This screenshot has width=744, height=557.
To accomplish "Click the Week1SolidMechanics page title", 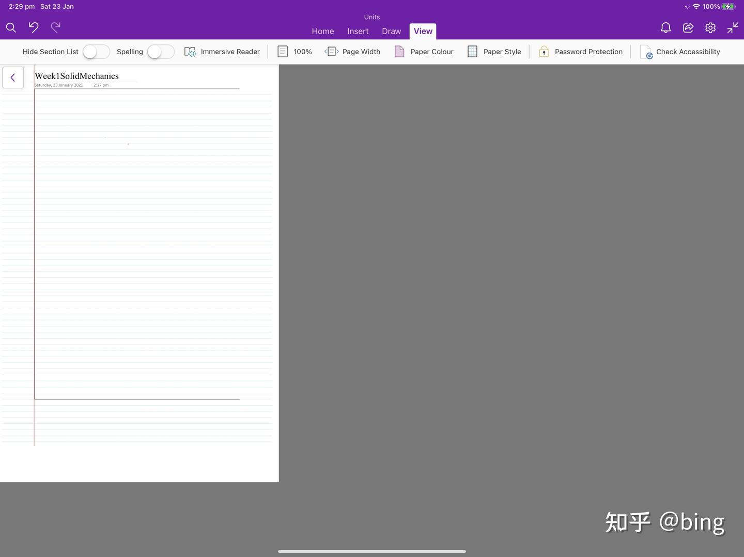I will coord(76,76).
